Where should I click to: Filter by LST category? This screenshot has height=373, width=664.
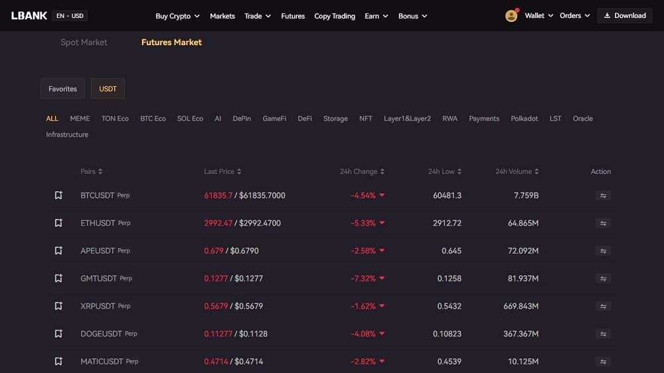point(555,119)
